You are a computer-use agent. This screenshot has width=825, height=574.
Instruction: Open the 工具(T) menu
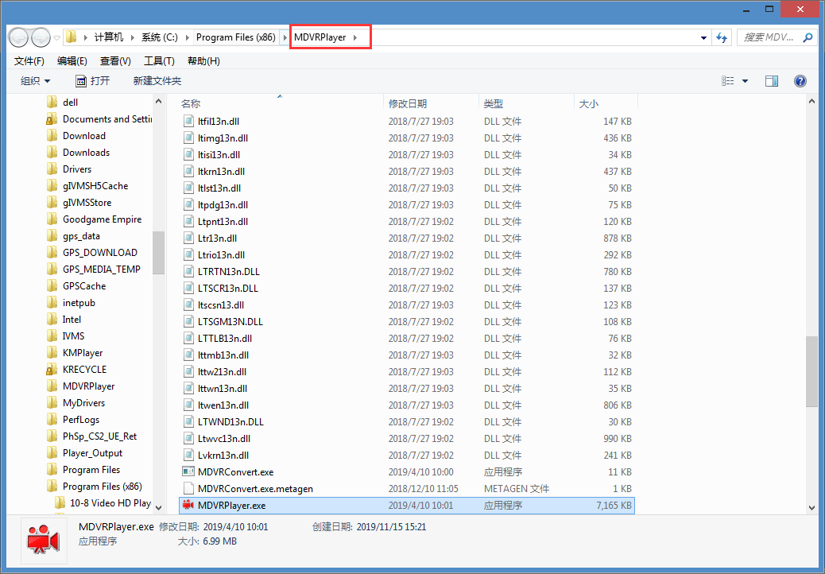pos(159,61)
